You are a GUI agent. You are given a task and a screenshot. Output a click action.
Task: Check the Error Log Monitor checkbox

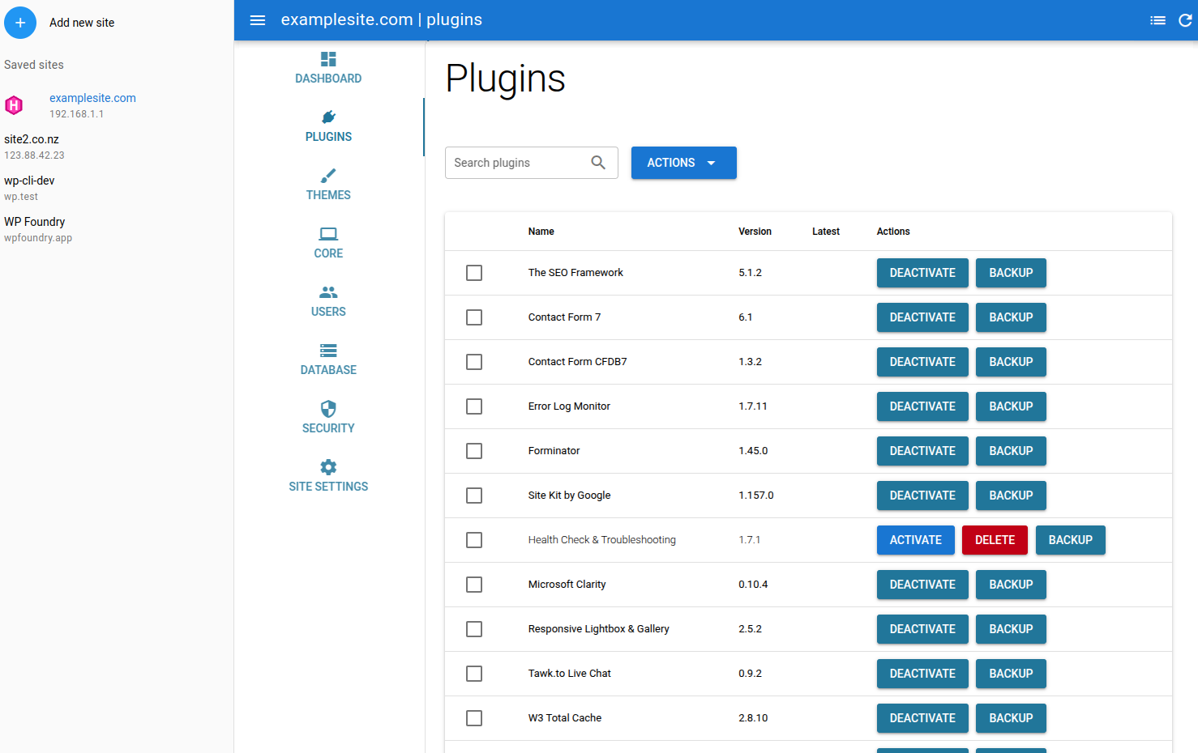tap(474, 406)
